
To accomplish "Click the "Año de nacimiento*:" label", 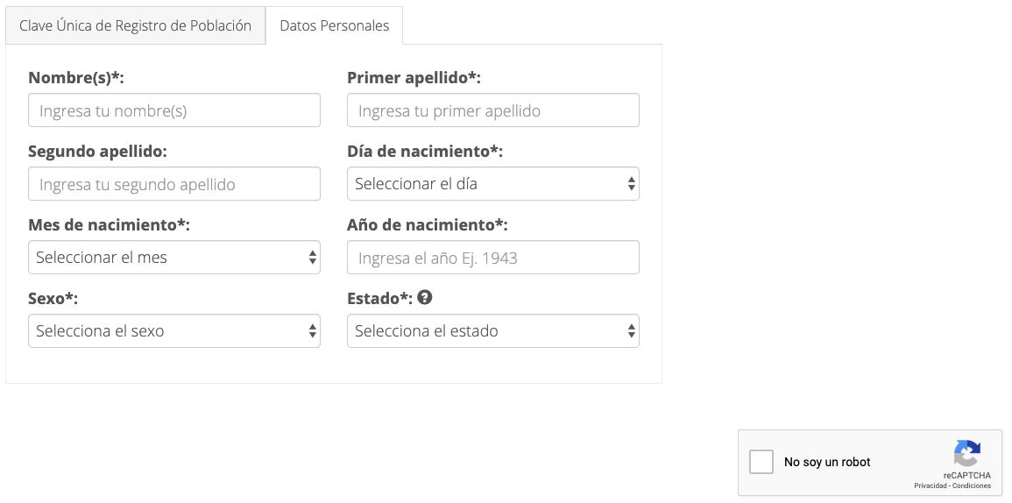I will pyautogui.click(x=427, y=225).
